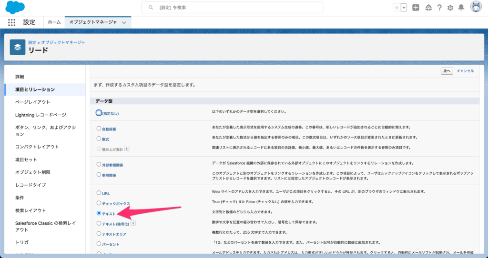The image size is (488, 258).
Task: View notifications bell icon
Action: point(461,8)
